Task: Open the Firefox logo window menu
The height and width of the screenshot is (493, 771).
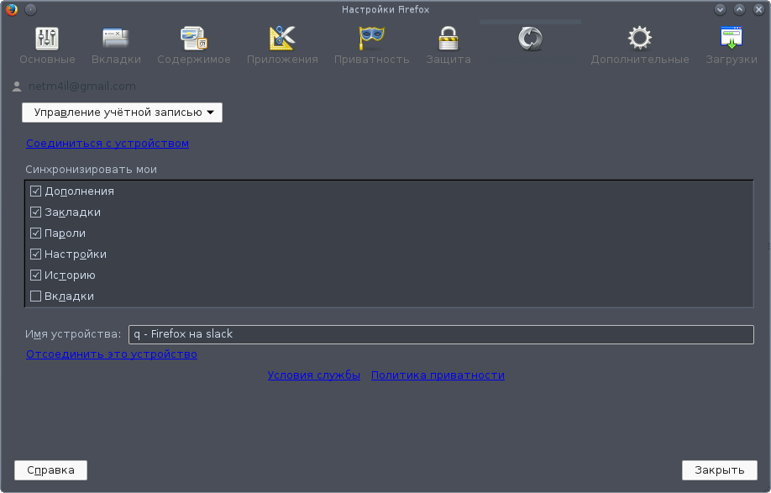Action: coord(12,9)
